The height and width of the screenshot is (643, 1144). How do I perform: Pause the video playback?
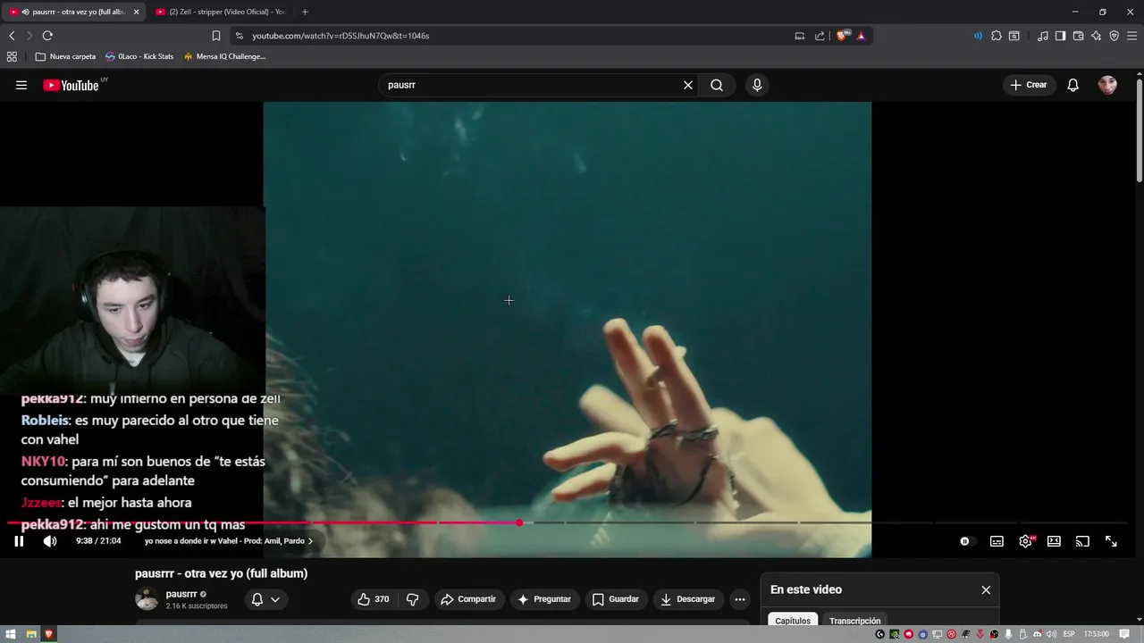19,541
